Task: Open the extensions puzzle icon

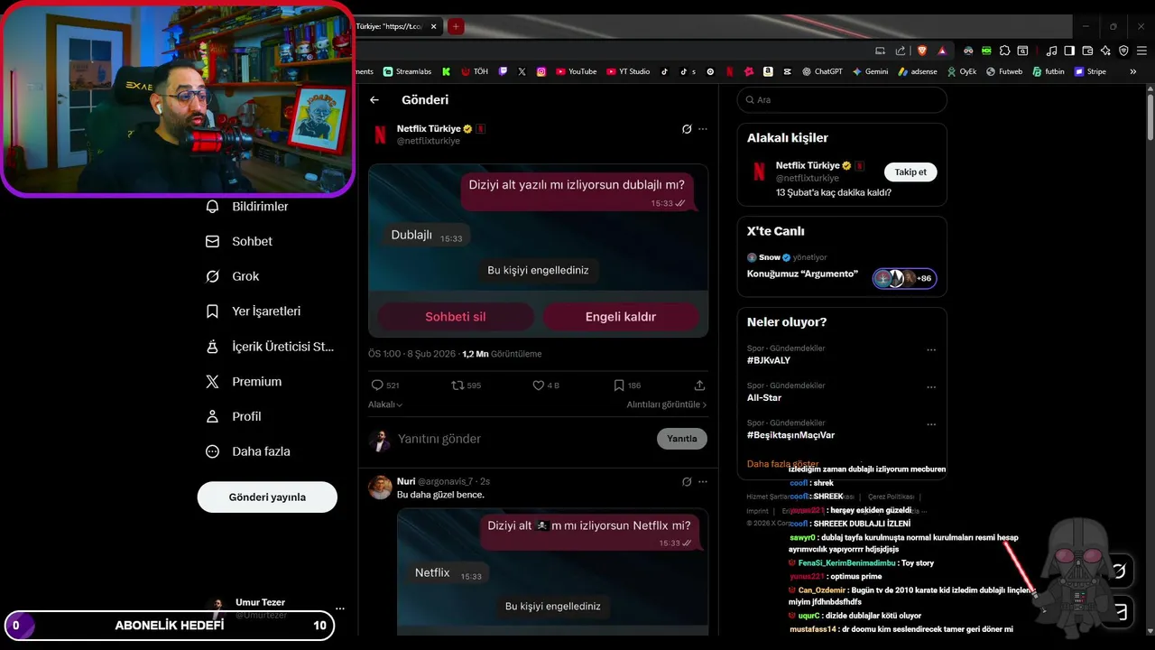Action: point(1004,51)
